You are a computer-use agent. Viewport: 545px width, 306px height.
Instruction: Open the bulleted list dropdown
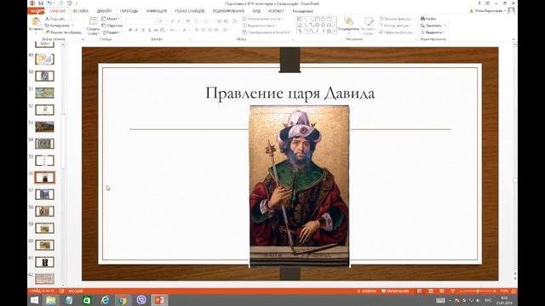[x=198, y=21]
